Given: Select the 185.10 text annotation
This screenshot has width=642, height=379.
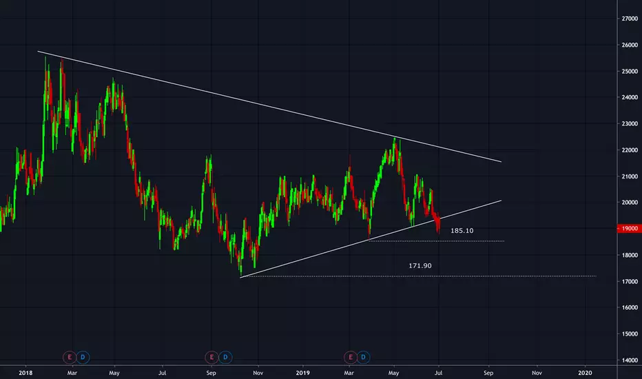Looking at the screenshot, I should [462, 231].
